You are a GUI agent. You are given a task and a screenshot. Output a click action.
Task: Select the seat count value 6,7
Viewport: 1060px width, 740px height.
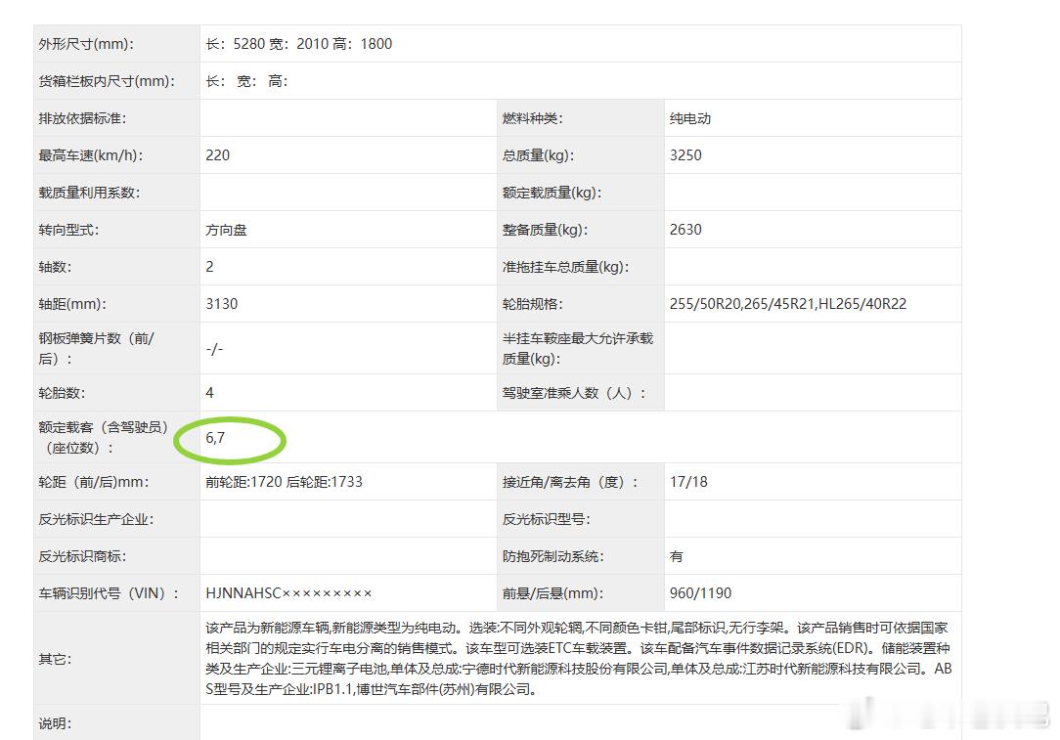(215, 438)
